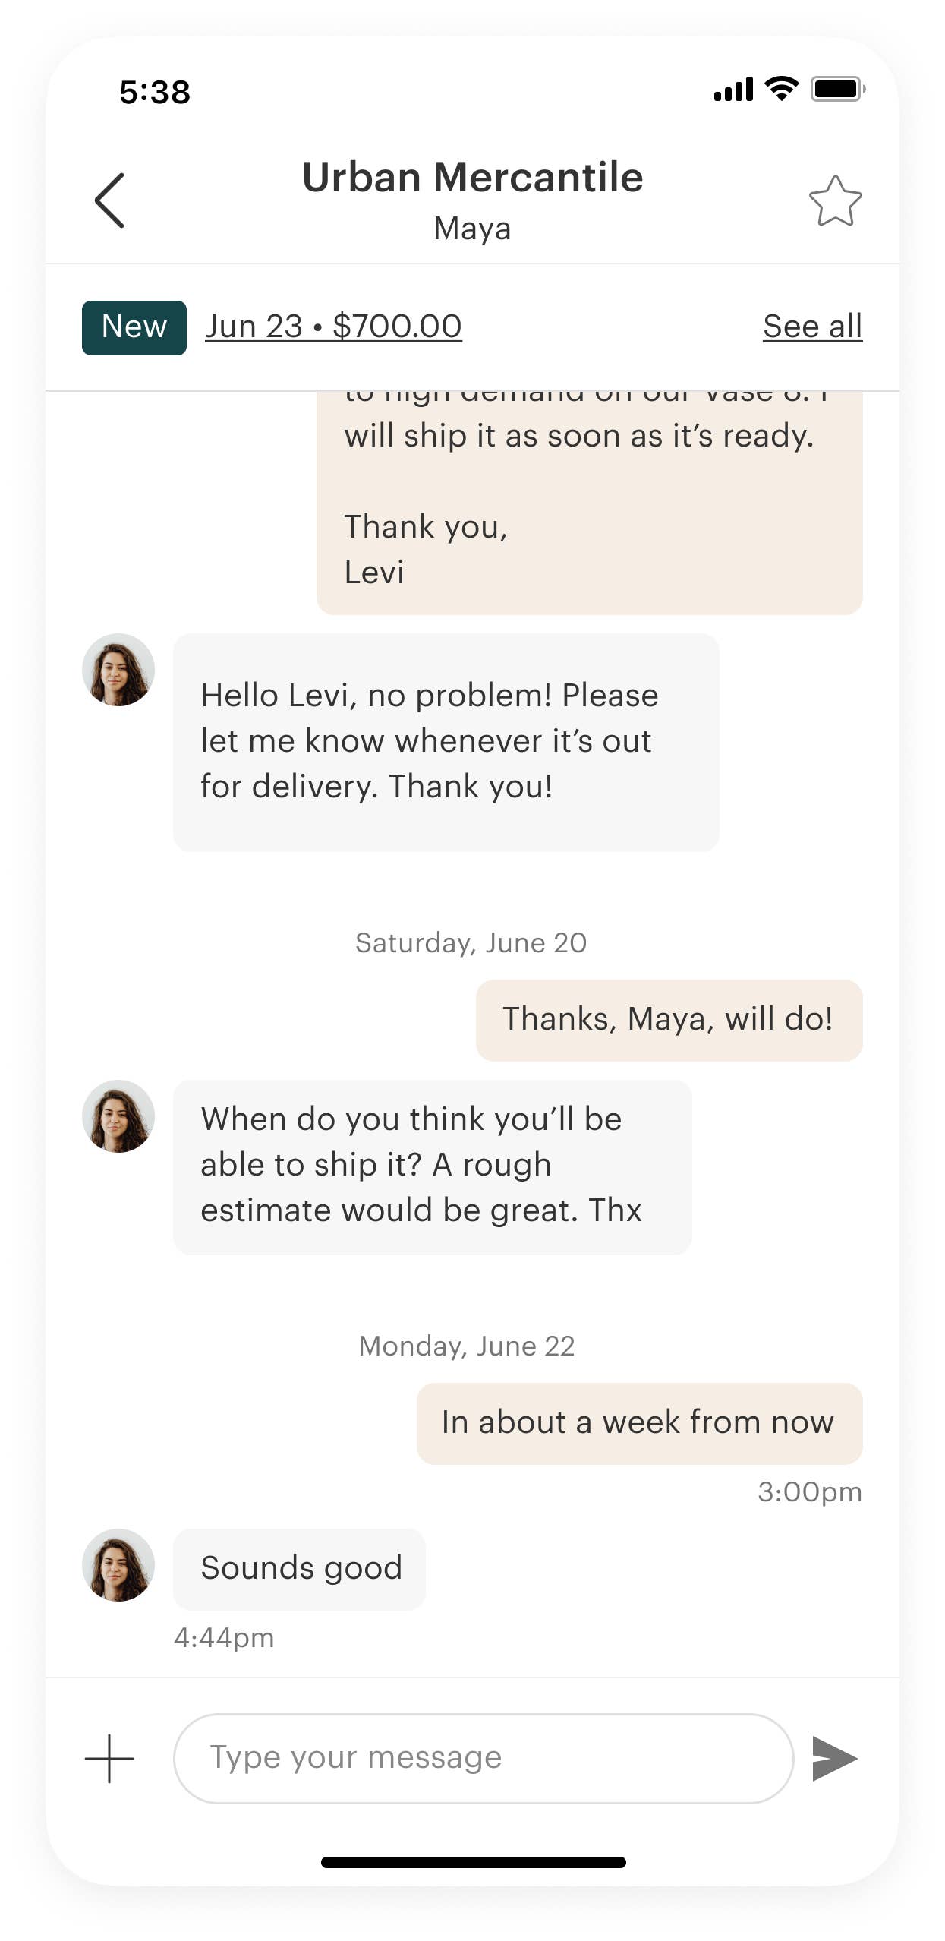
Task: Tap the cellular signal strength icon
Action: 733,90
